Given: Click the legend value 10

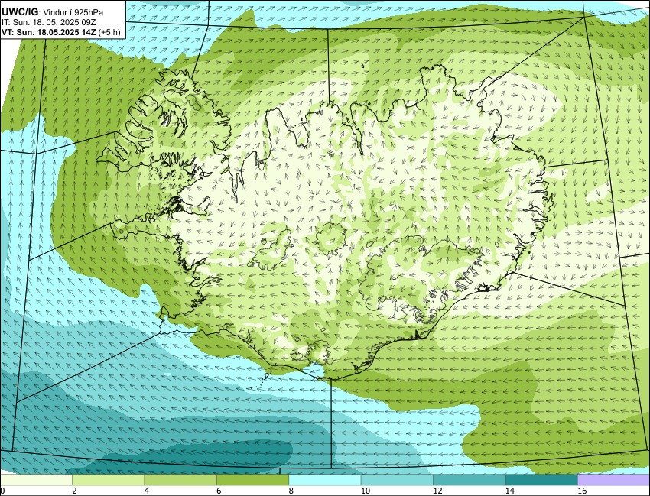Looking at the screenshot, I should [x=365, y=491].
